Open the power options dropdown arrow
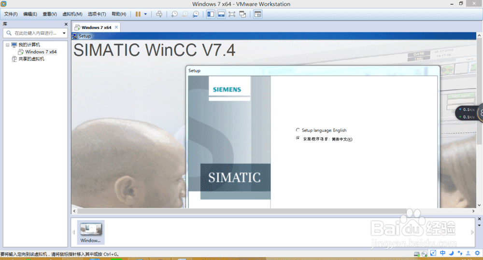This screenshot has width=483, height=260. (x=145, y=14)
